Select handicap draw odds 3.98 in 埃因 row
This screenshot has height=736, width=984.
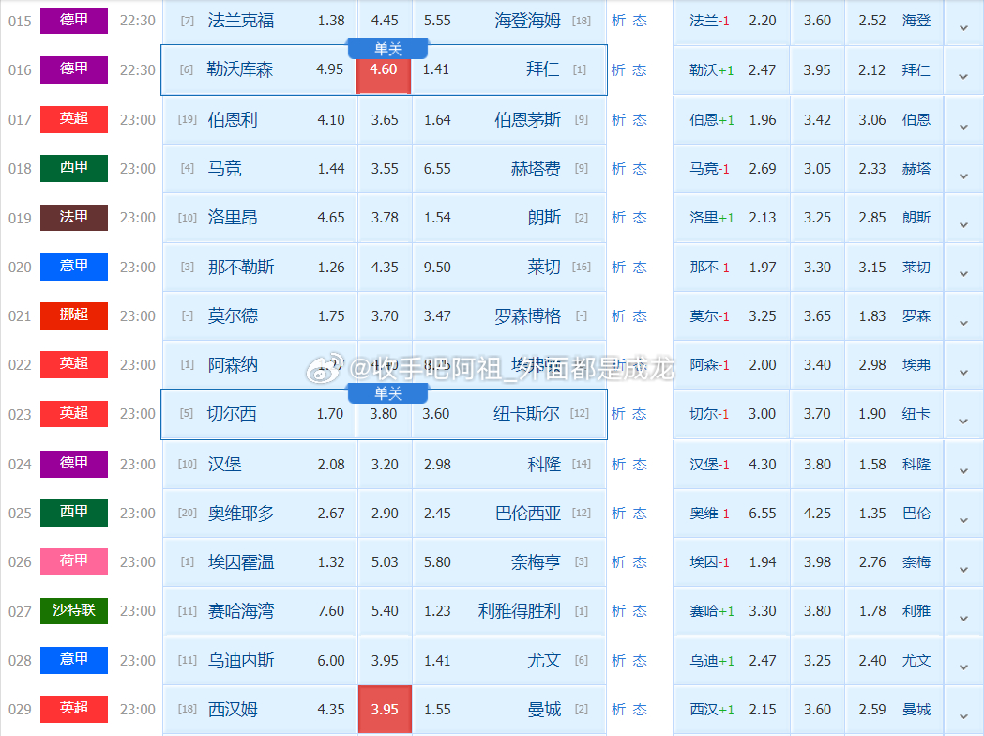817,562
